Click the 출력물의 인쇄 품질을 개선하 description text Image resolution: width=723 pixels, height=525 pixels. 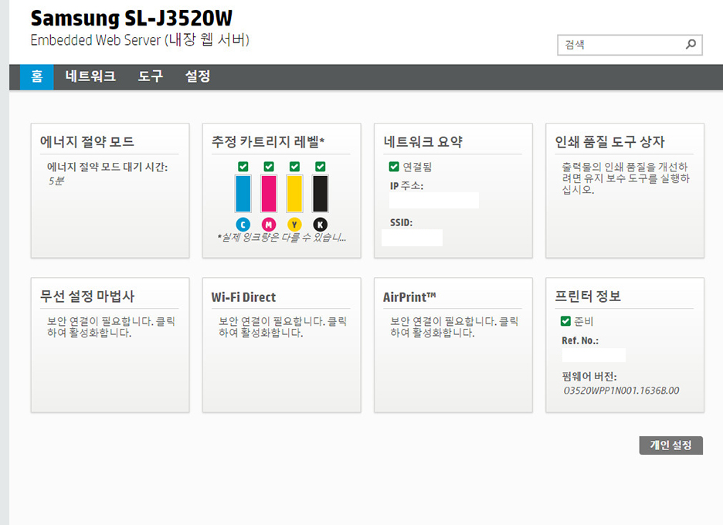626,178
